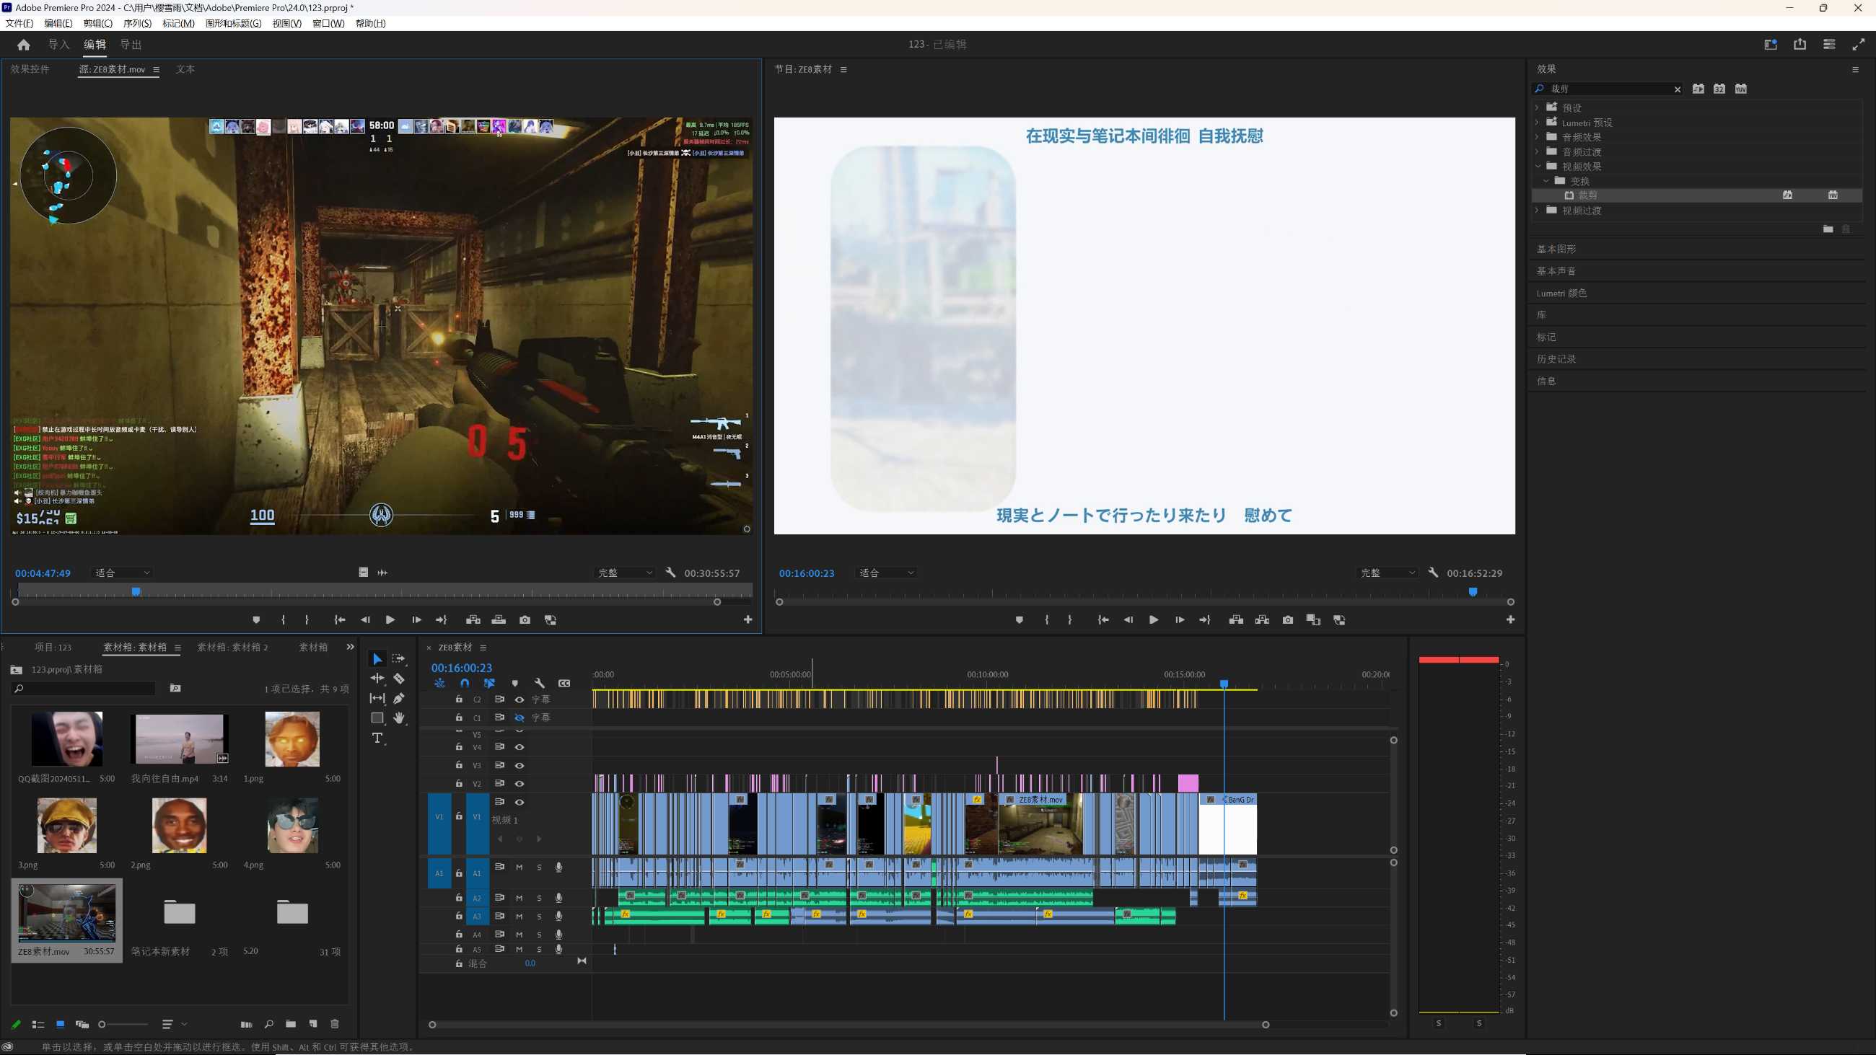Expand the 预设 folder in Effects
The height and width of the screenshot is (1055, 1876).
pos(1537,107)
